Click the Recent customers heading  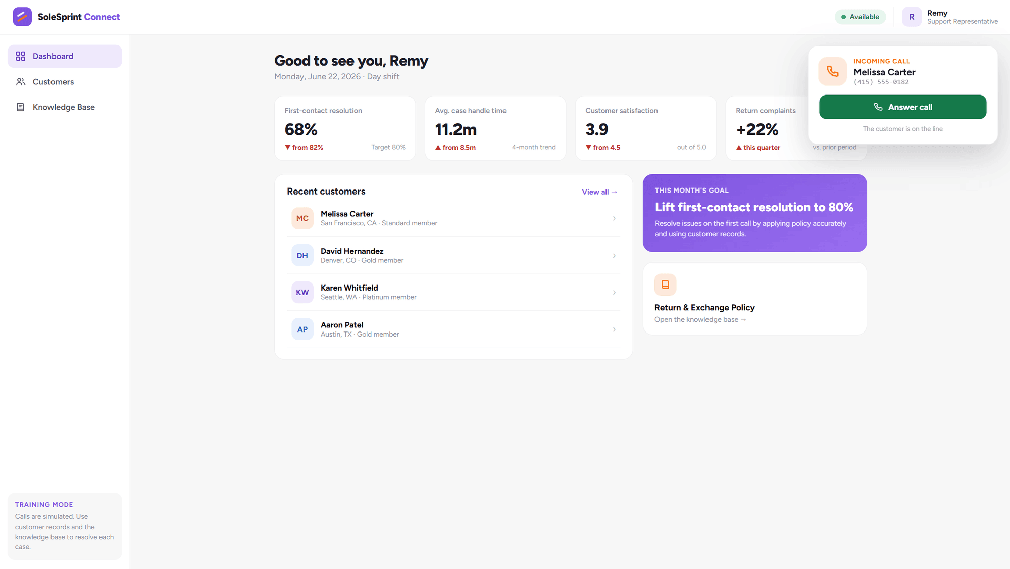pyautogui.click(x=326, y=192)
